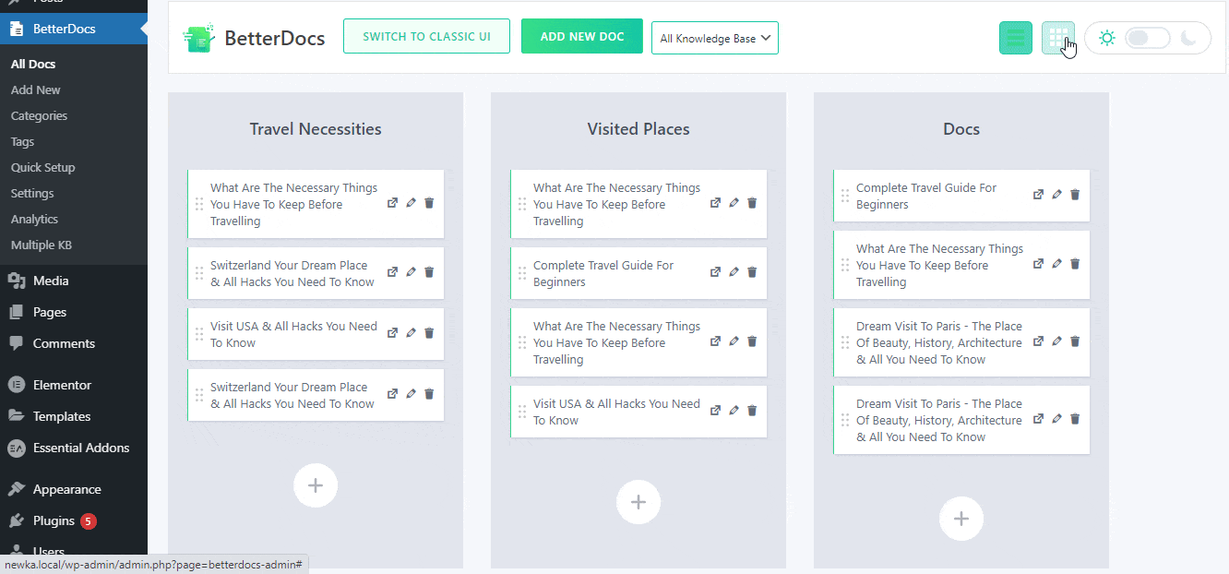The image size is (1229, 574).
Task: Click the 'Visited Places' column heading
Action: point(638,129)
